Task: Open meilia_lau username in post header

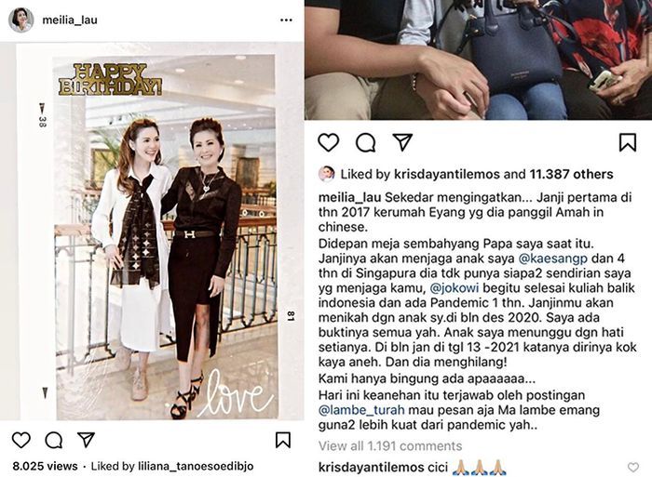Action: point(70,20)
